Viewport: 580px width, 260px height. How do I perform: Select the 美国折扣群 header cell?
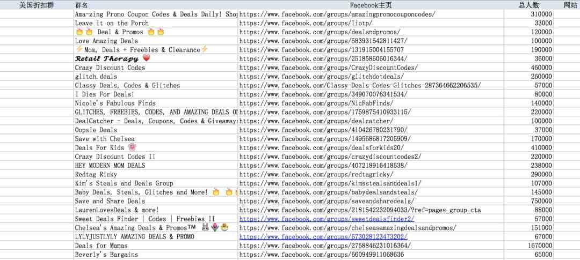click(37, 5)
